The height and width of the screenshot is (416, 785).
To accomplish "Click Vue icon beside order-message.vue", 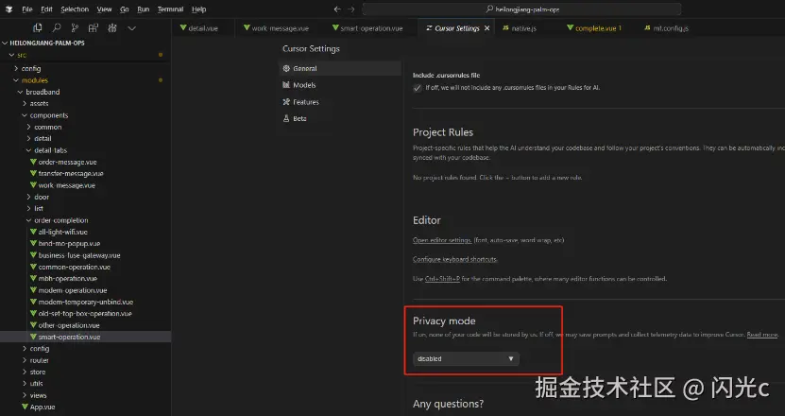I will [33, 162].
